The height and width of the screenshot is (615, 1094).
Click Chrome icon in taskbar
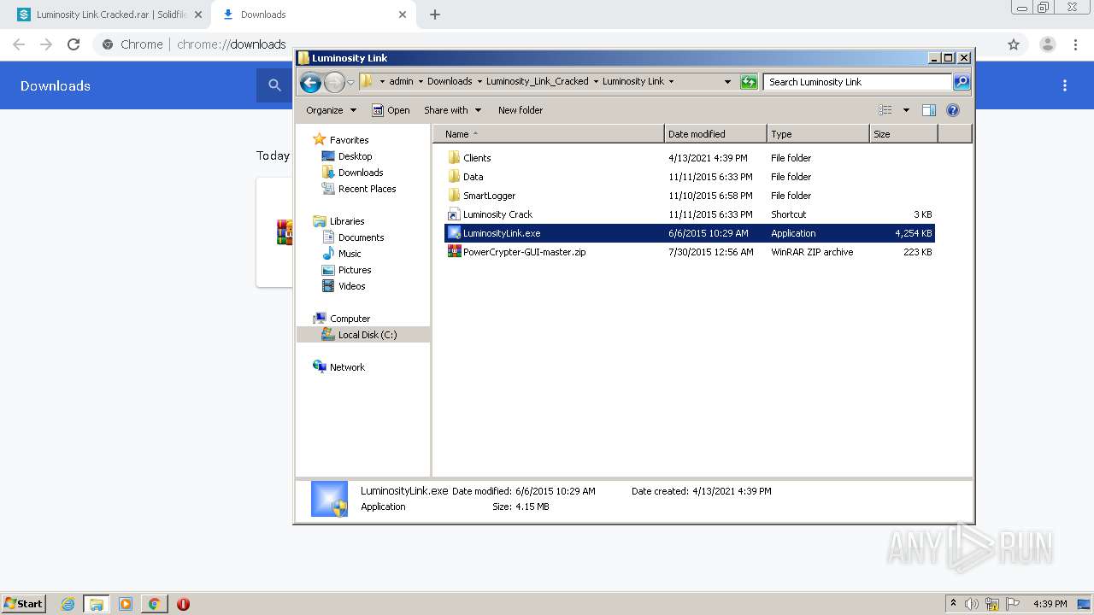(x=154, y=604)
